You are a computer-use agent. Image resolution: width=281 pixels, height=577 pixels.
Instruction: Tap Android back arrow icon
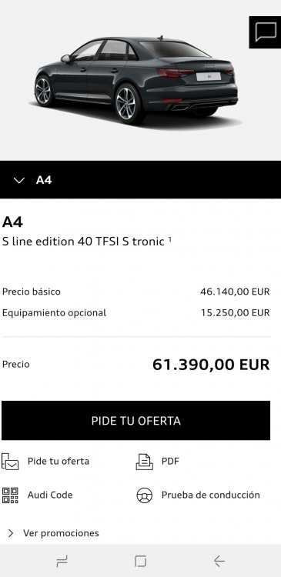point(219,561)
